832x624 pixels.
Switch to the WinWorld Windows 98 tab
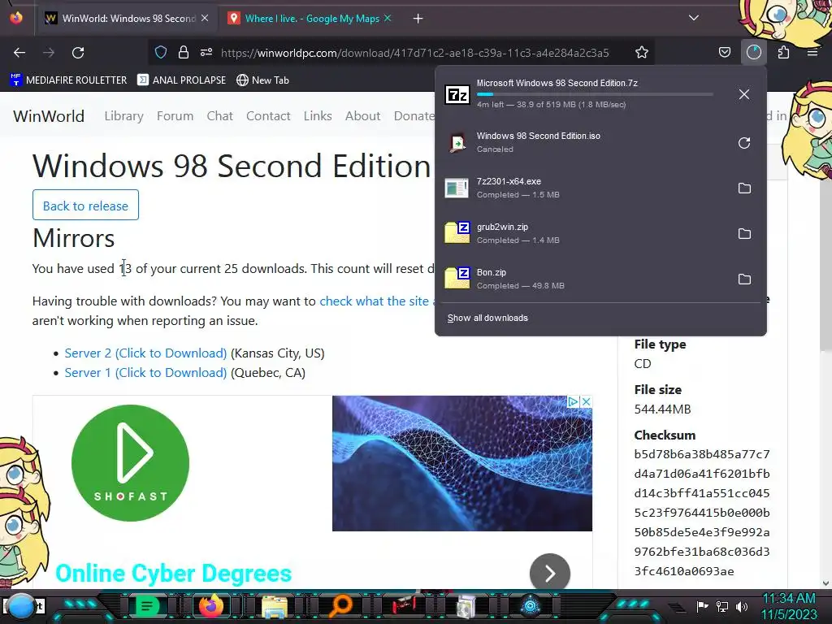(x=128, y=18)
